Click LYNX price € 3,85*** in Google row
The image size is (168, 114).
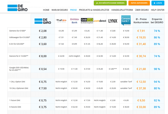tap(113, 69)
